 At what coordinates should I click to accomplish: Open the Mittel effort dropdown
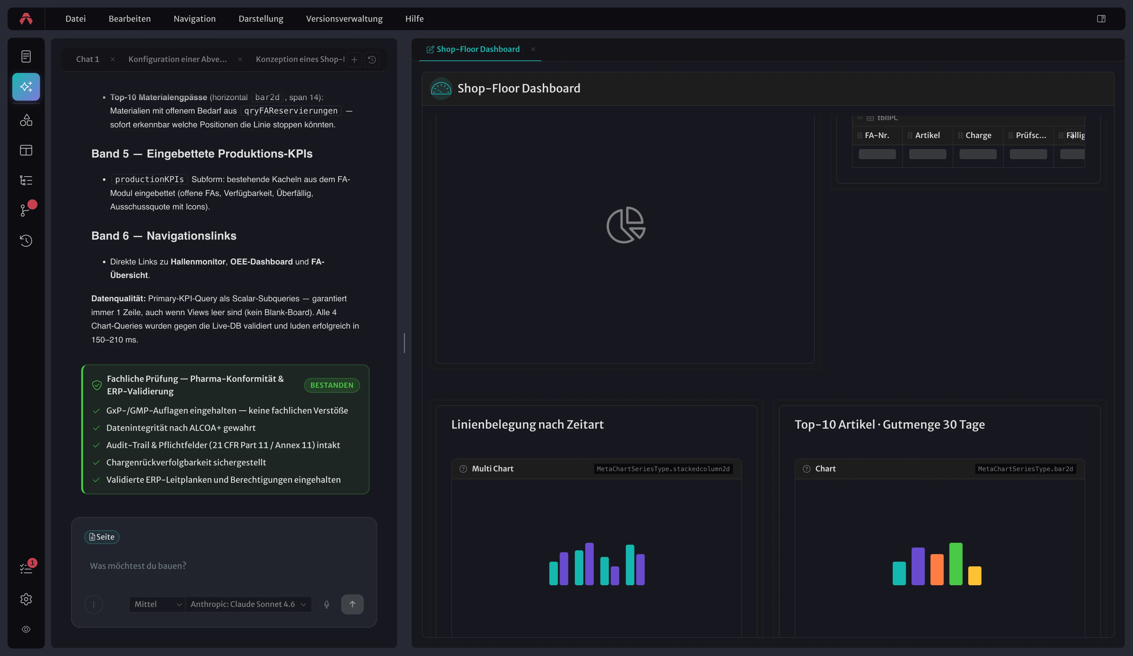(157, 604)
